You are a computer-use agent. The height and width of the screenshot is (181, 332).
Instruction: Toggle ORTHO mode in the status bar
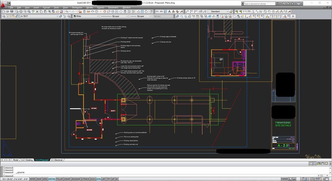click(x=52, y=179)
